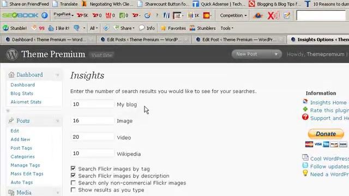Image resolution: width=349 pixels, height=196 pixels.
Task: Open Auto Tags in sidebar
Action: click(22, 182)
